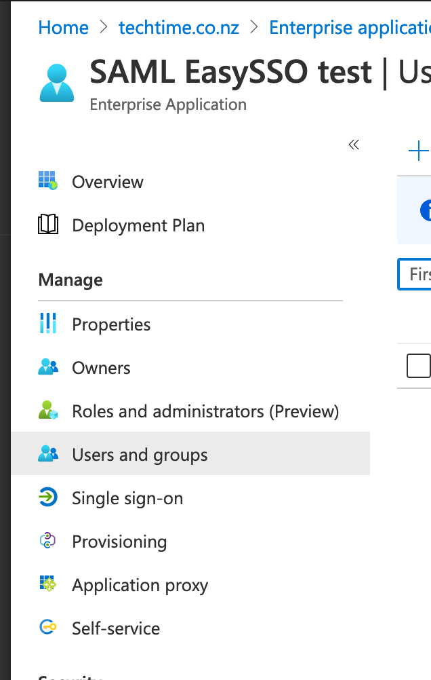
Task: Click the Owners people icon
Action: (48, 367)
